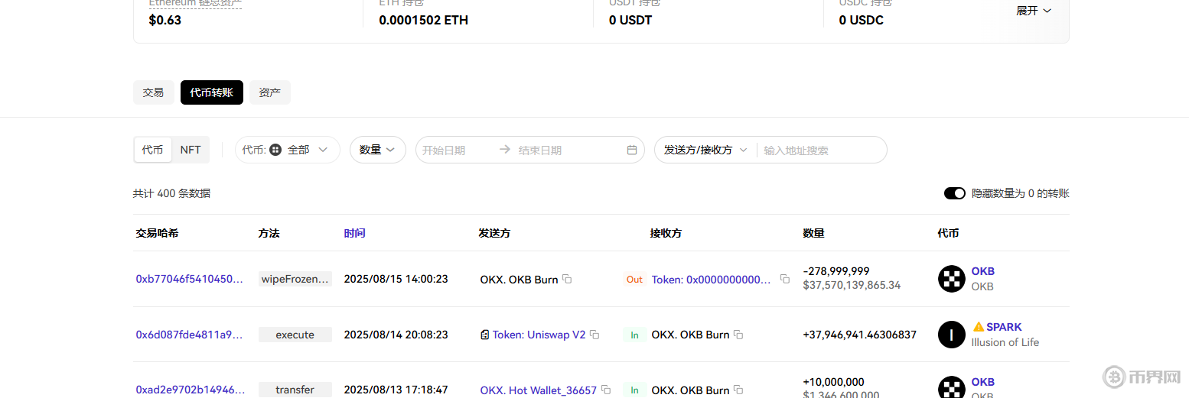The width and height of the screenshot is (1189, 398).
Task: Switch to the 资产 tab
Action: pyautogui.click(x=269, y=92)
